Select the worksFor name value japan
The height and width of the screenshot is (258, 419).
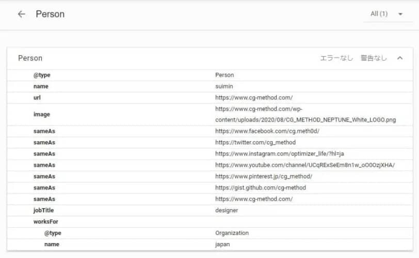(x=222, y=245)
